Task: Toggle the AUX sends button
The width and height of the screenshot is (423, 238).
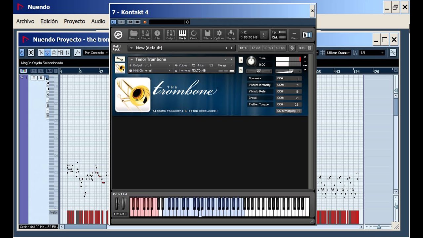Action: (301, 48)
